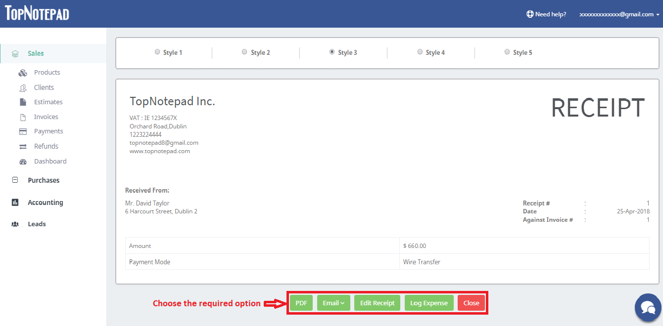Screen dimensions: 663x326
Task: Click the Need help lifebuoy icon
Action: (x=530, y=14)
